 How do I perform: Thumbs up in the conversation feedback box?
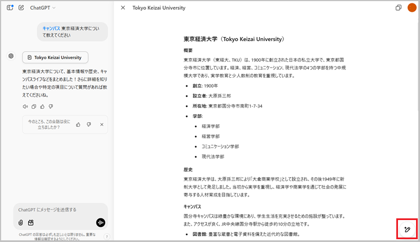(78, 124)
